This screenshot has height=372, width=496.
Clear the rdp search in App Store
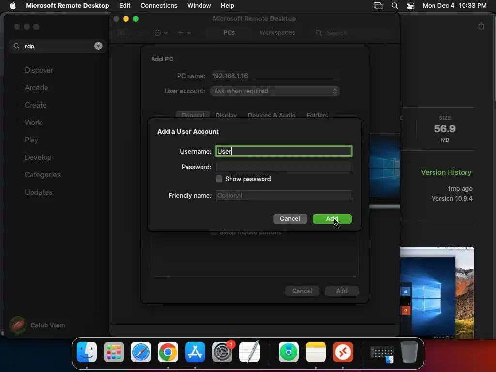(x=98, y=46)
